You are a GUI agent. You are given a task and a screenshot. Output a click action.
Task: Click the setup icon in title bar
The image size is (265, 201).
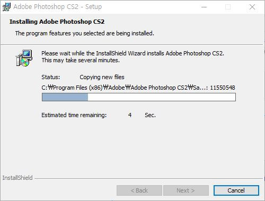tap(6, 7)
